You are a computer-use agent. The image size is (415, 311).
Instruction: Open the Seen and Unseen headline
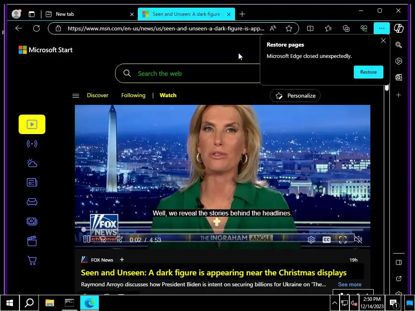(214, 273)
